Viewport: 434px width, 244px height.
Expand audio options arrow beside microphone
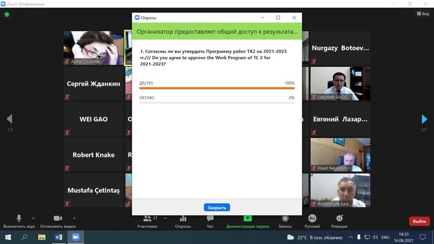point(34,218)
